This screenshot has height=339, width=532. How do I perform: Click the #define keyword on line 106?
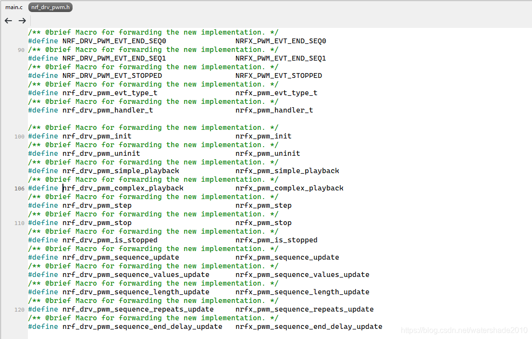point(43,188)
